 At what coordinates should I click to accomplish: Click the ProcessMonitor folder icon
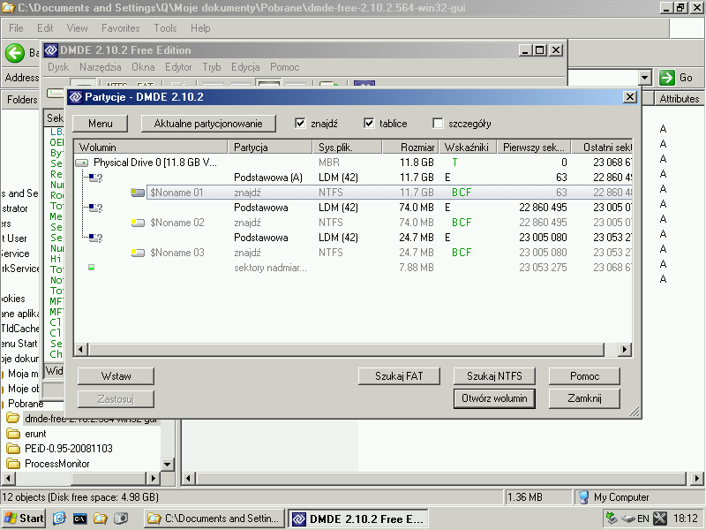(13, 464)
